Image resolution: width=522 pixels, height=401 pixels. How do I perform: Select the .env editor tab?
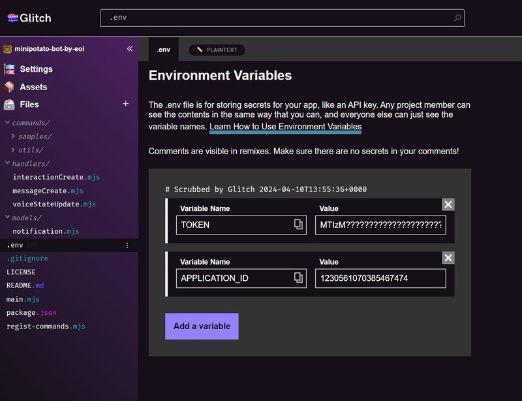point(164,50)
